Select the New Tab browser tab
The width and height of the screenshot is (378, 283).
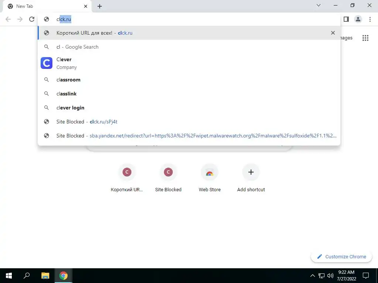[47, 6]
